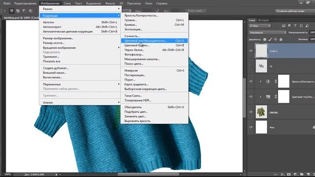Select the subtract from selection icon
The height and width of the screenshot is (177, 315).
24,11
